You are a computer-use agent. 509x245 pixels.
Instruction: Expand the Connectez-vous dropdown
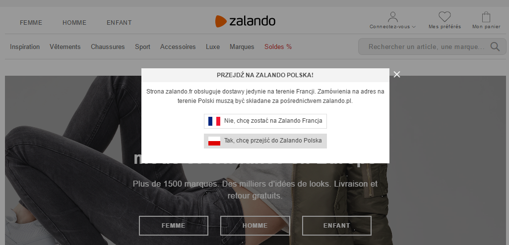pos(393,27)
